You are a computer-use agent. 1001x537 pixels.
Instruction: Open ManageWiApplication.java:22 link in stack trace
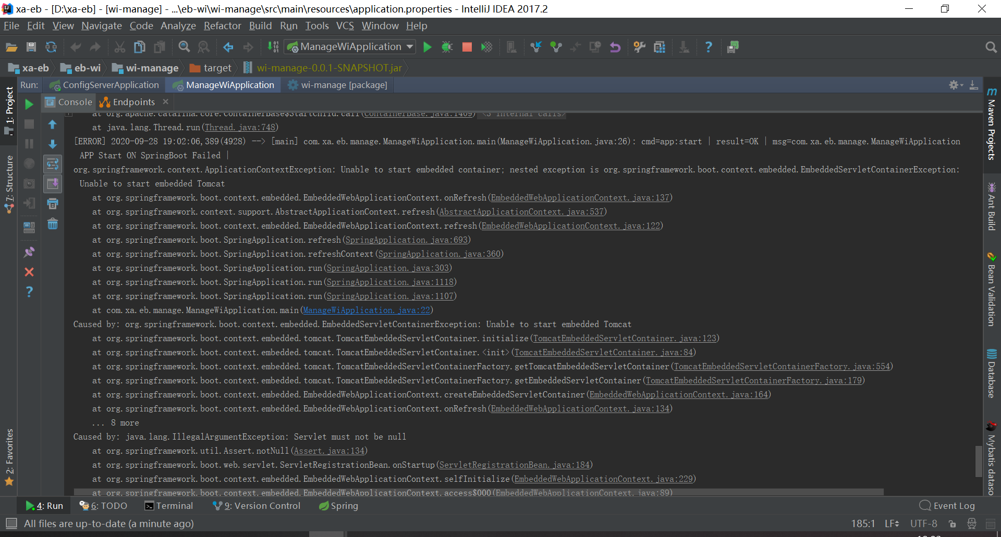[367, 310]
